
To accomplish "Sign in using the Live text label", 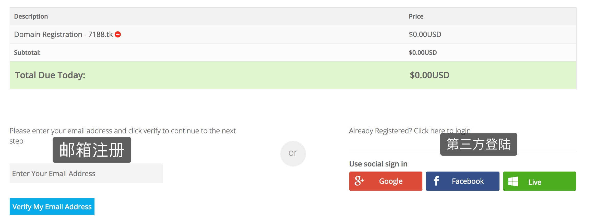I will pyautogui.click(x=535, y=182).
